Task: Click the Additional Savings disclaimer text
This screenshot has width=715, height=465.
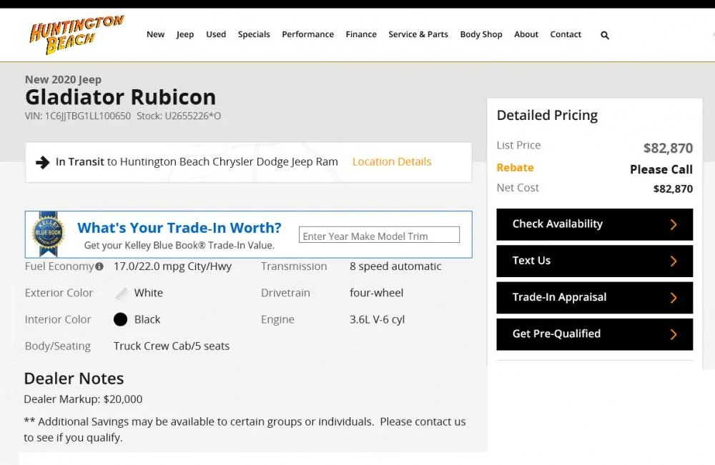Action: 245,429
